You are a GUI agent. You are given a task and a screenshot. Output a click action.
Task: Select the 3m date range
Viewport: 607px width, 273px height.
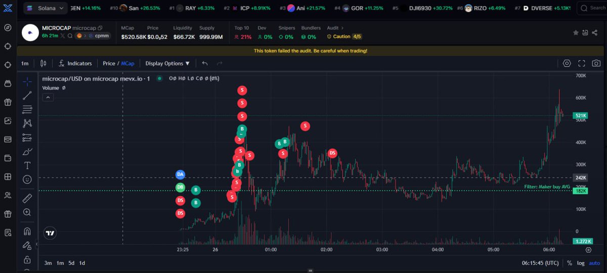(x=48, y=263)
